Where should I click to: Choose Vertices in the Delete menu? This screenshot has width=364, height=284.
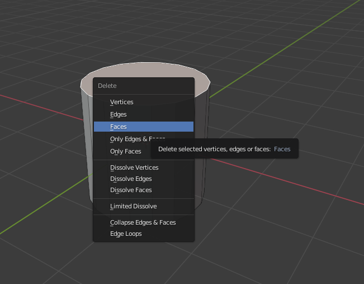point(144,102)
